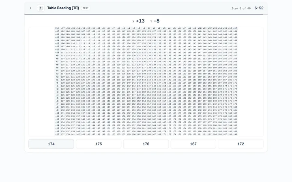Screen dimensions: 292x182
Task: Select the 176 answer option
Action: pos(146,144)
